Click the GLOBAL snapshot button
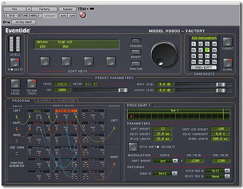243x189 pixels. click(x=227, y=63)
